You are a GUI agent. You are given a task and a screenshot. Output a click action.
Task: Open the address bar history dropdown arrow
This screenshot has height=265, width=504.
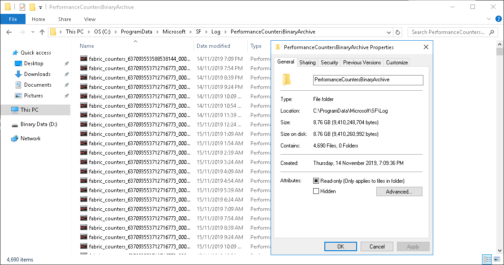coord(388,32)
